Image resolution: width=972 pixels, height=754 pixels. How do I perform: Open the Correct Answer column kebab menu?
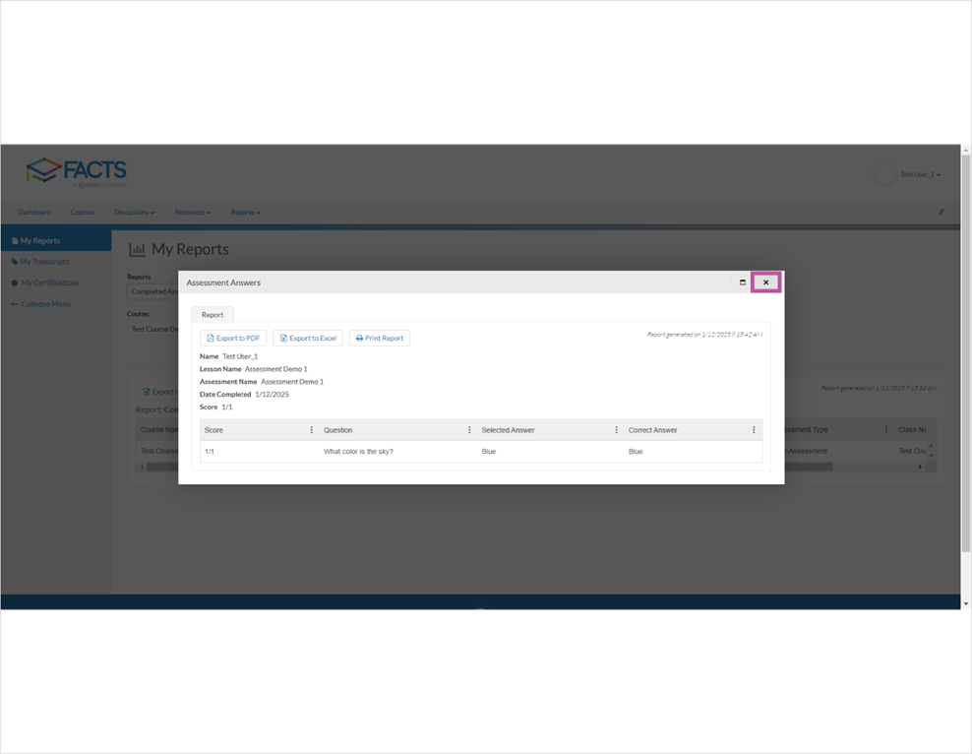pos(753,430)
